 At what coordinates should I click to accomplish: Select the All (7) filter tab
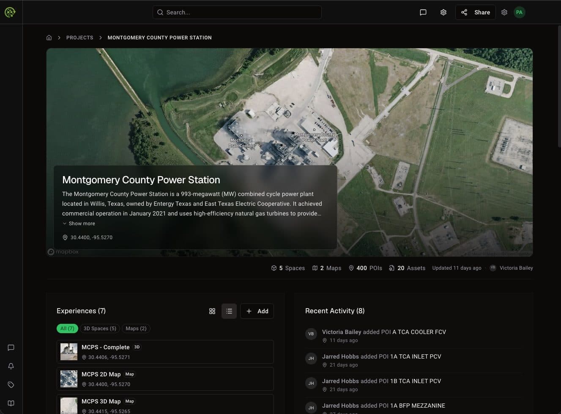pos(67,328)
